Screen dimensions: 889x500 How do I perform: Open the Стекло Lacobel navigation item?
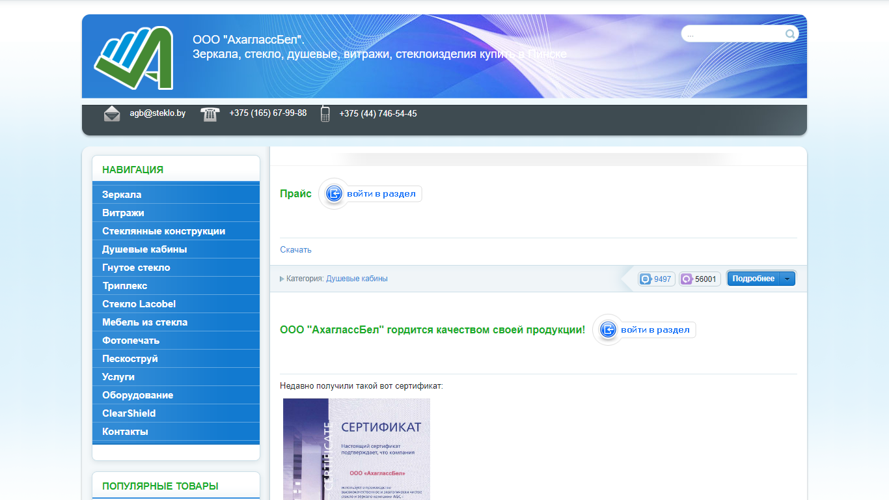click(x=176, y=304)
